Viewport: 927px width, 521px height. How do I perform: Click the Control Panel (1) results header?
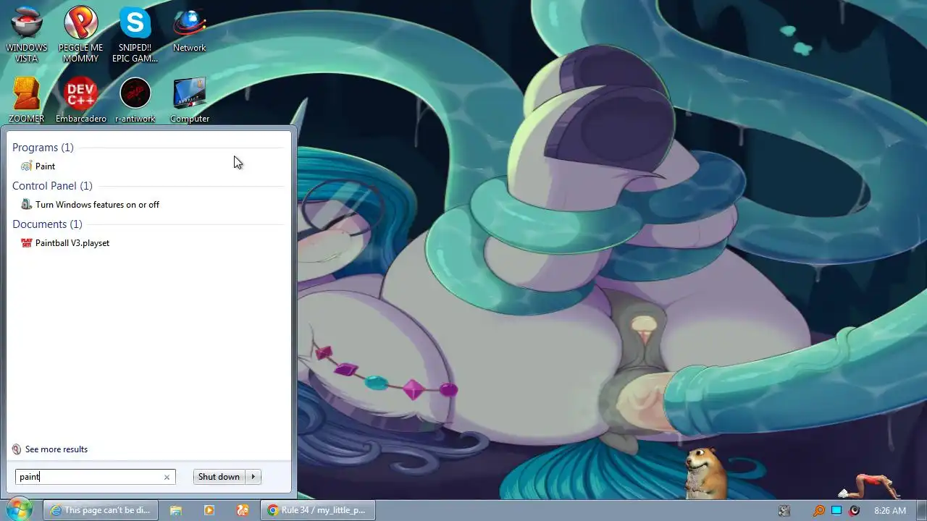[52, 186]
